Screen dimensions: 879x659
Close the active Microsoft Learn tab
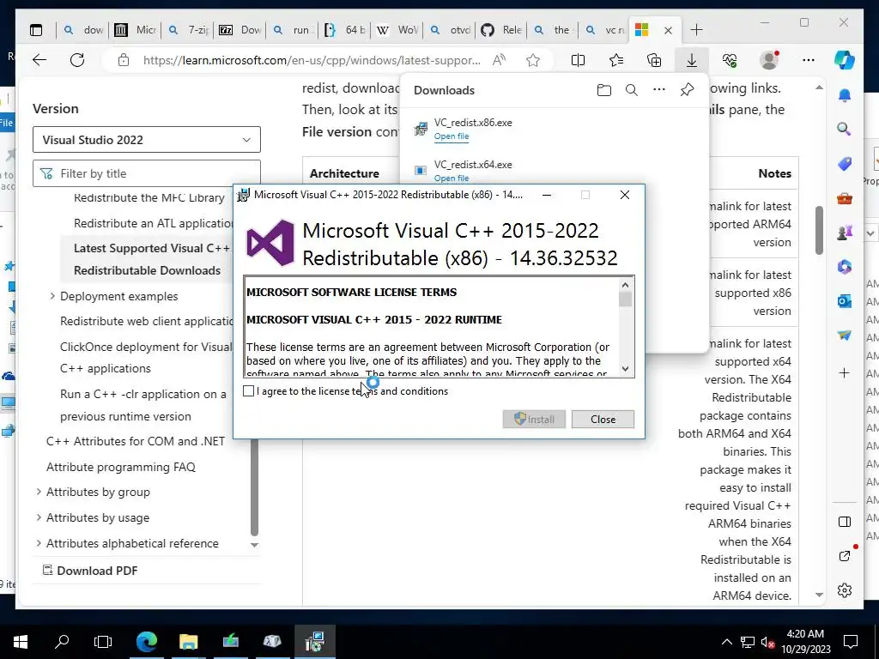668,30
